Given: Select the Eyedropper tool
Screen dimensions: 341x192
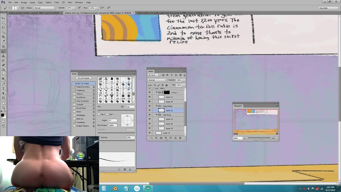Looking at the screenshot, I should pyautogui.click(x=3, y=42).
